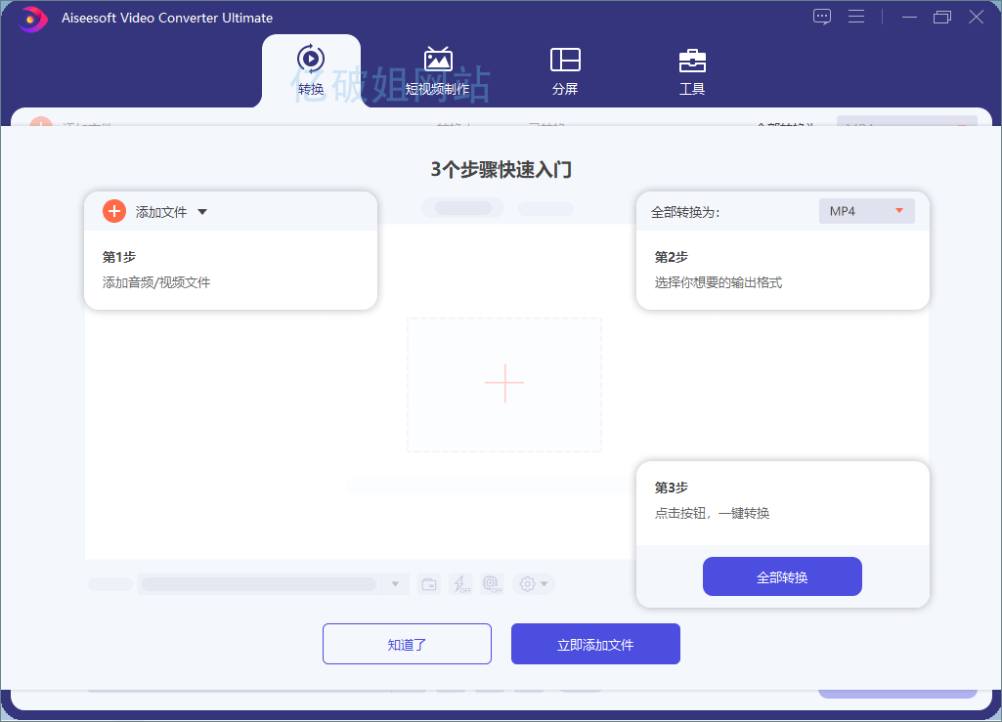Switch to the 工具 tab
The height and width of the screenshot is (722, 1002).
click(x=692, y=71)
